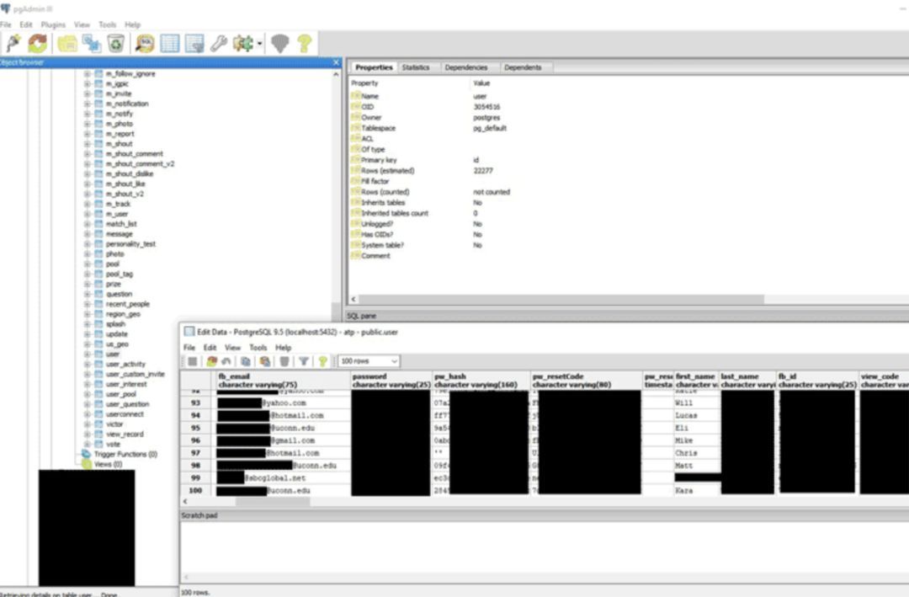Open the 100 rows limit combo box
This screenshot has height=597, width=909.
[x=369, y=361]
